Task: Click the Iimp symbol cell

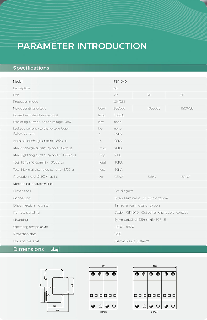Action: (x=102, y=155)
